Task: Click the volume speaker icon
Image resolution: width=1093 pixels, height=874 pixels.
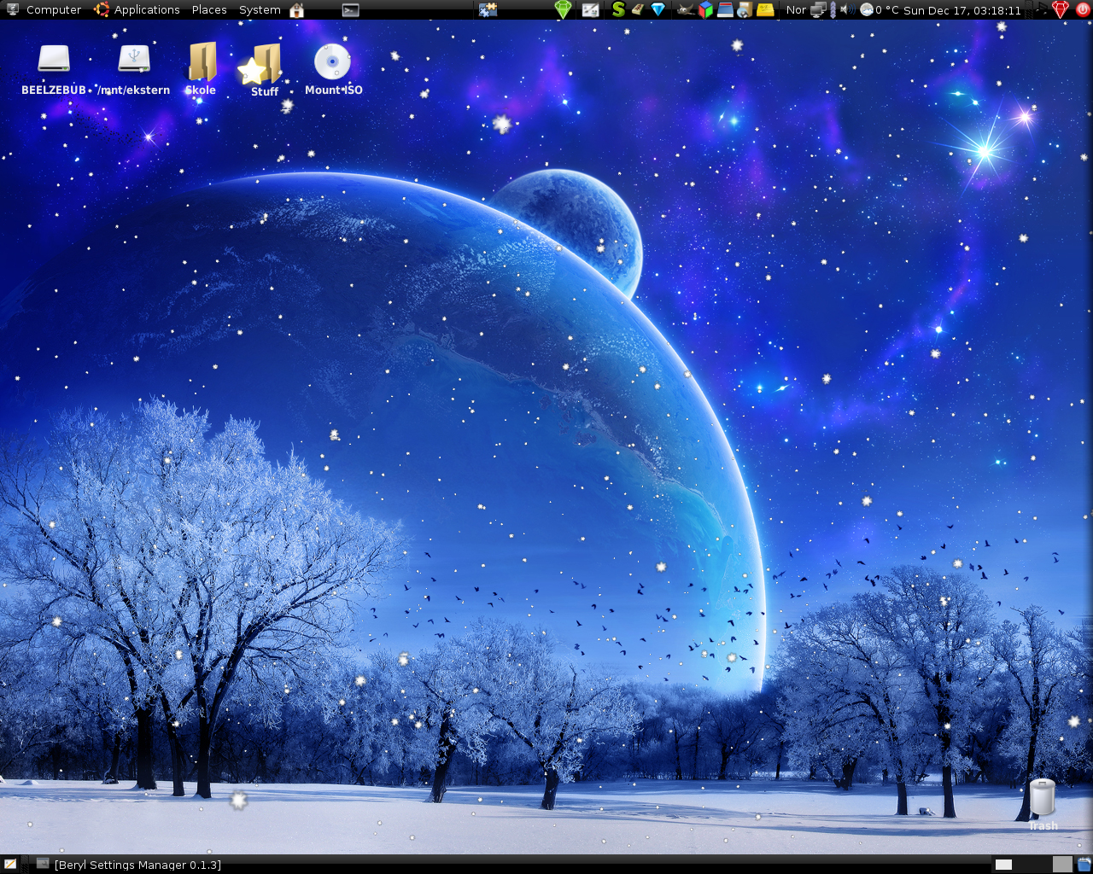Action: tap(848, 10)
